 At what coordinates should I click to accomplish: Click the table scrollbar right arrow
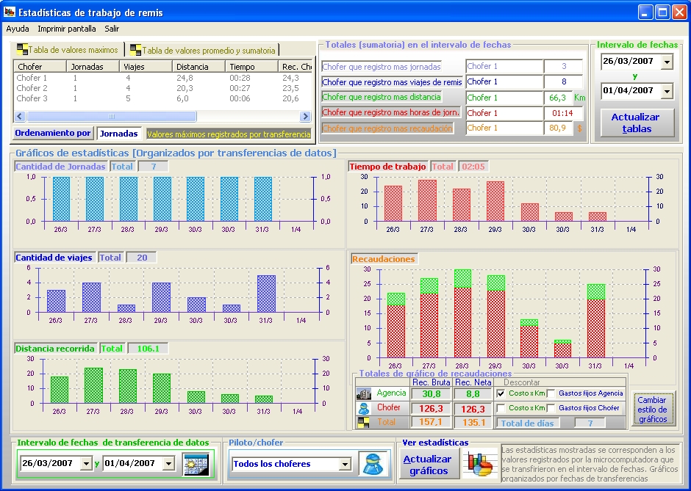click(305, 117)
